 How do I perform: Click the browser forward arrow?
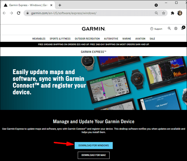(11, 13)
